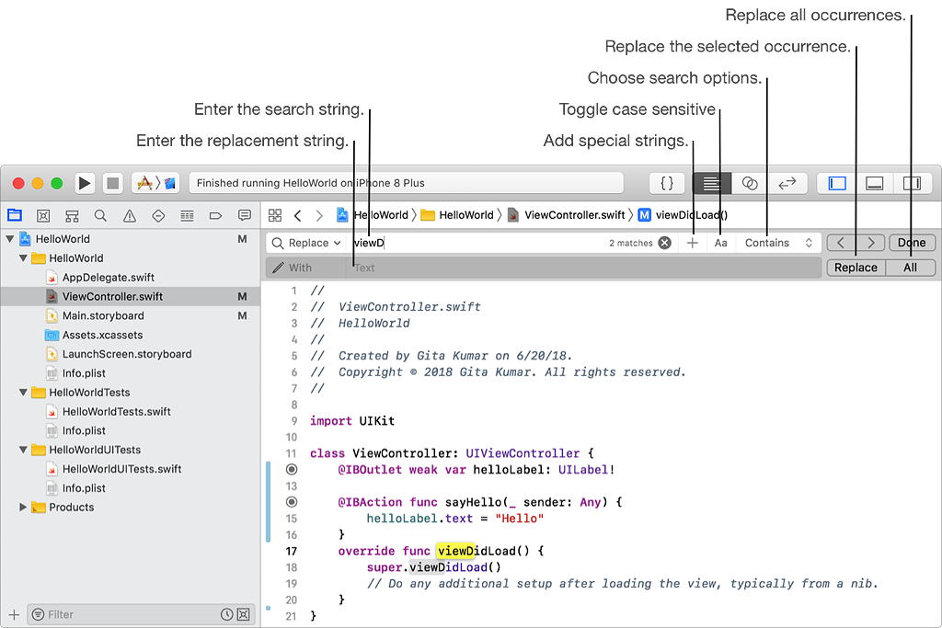Show the test navigator
The image size is (942, 628).
158,215
